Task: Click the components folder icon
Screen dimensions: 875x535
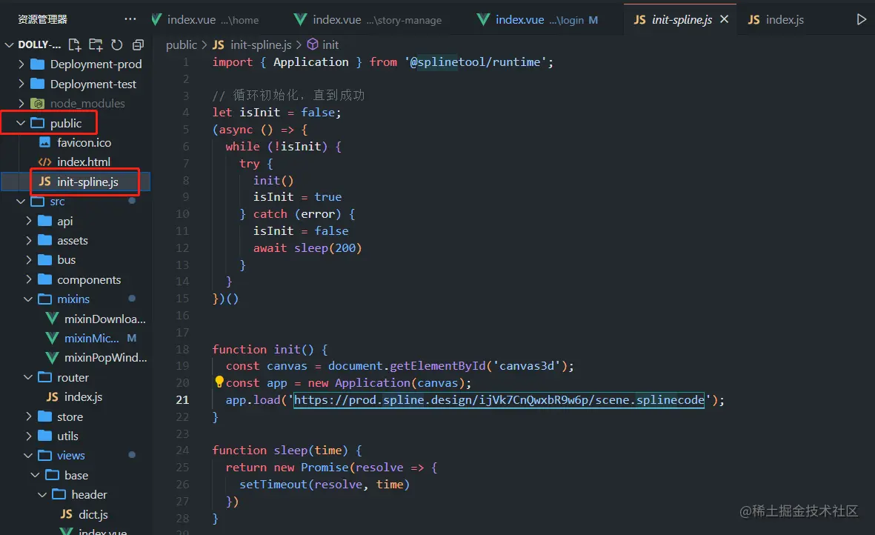Action: [x=44, y=279]
